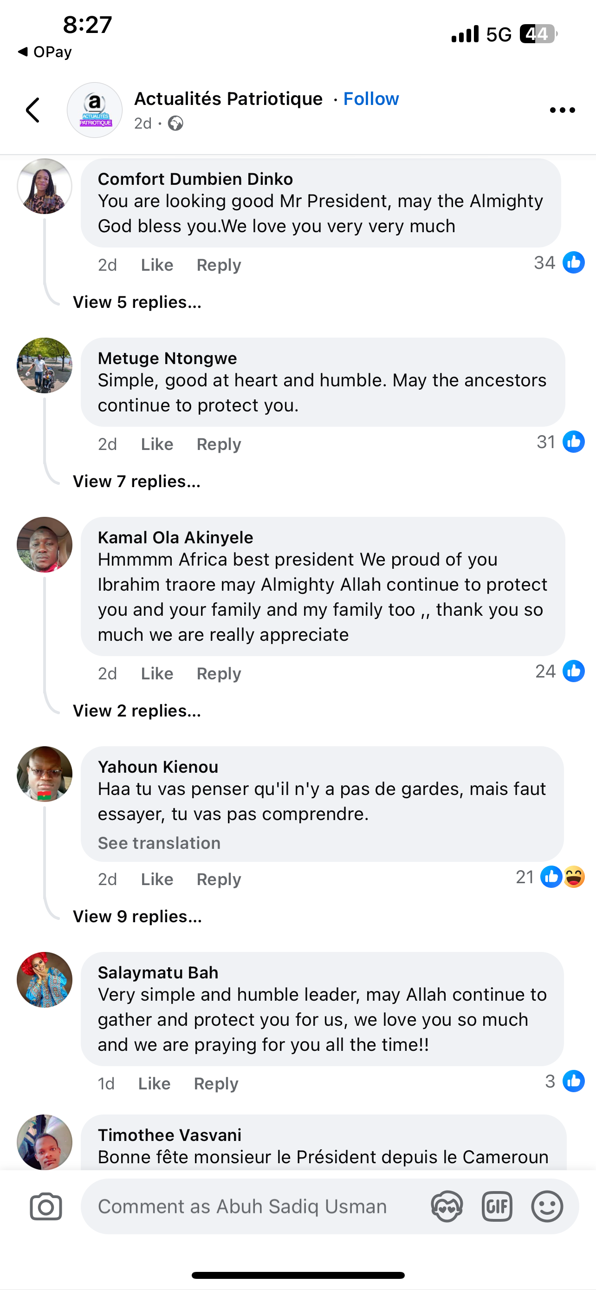Like Salaymatu Bah's comment
The height and width of the screenshot is (1290, 596).
coord(154,1084)
